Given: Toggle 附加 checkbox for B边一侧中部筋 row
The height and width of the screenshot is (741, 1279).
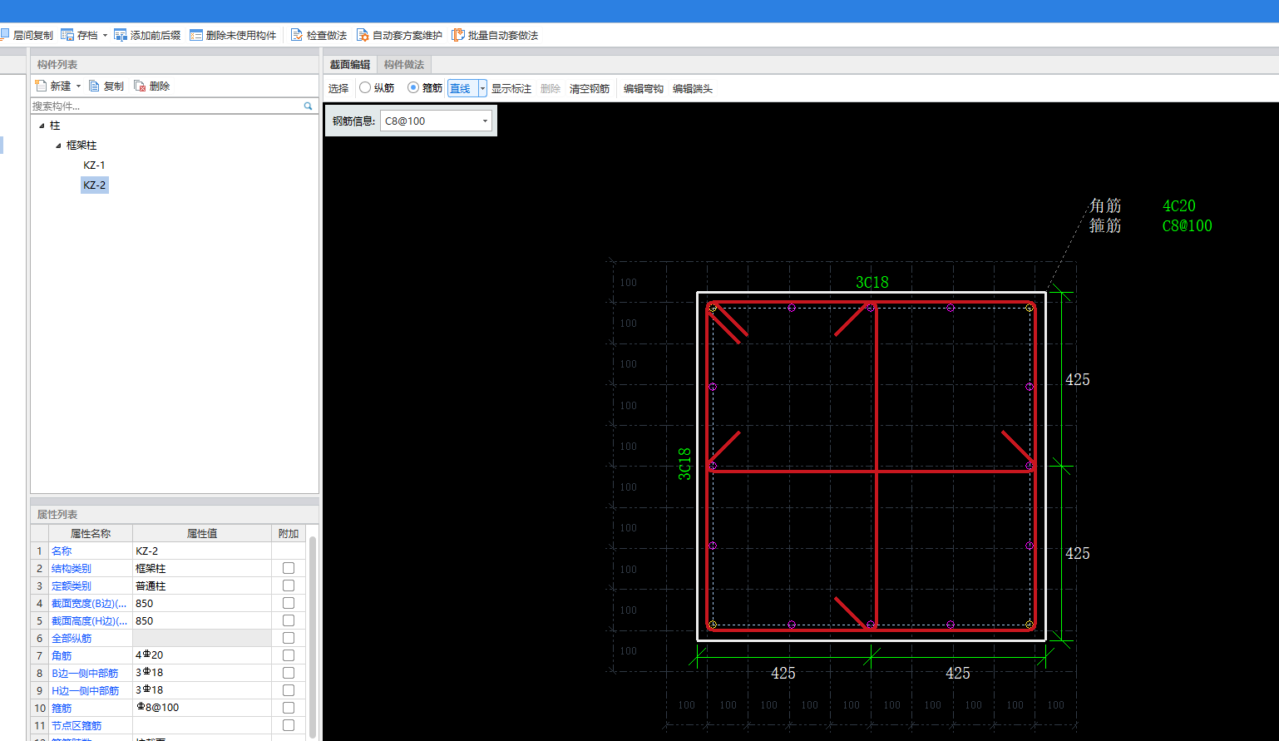Looking at the screenshot, I should click(289, 673).
